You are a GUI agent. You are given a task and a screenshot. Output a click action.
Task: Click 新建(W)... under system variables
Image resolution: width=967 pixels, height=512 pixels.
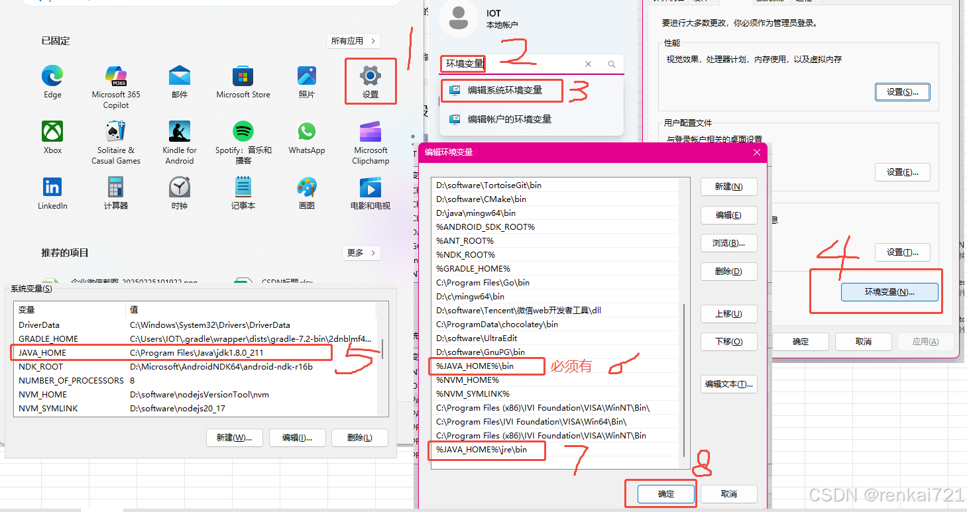pos(235,438)
